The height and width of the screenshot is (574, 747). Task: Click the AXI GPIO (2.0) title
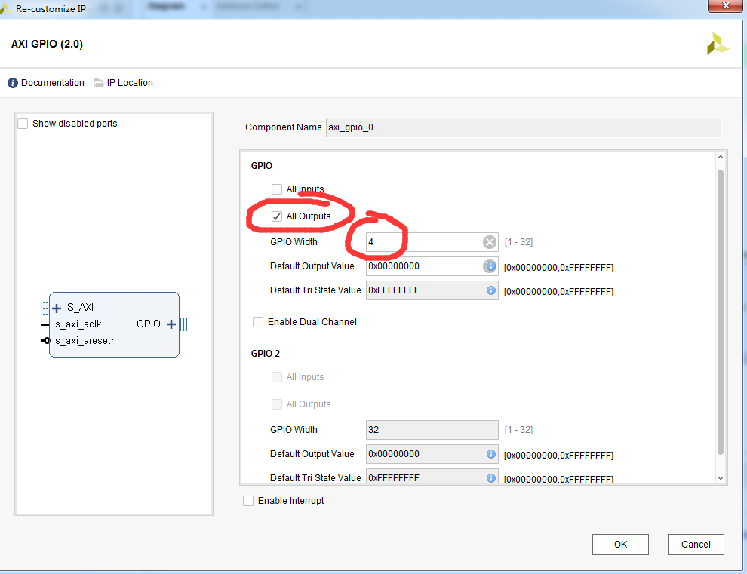(x=48, y=44)
